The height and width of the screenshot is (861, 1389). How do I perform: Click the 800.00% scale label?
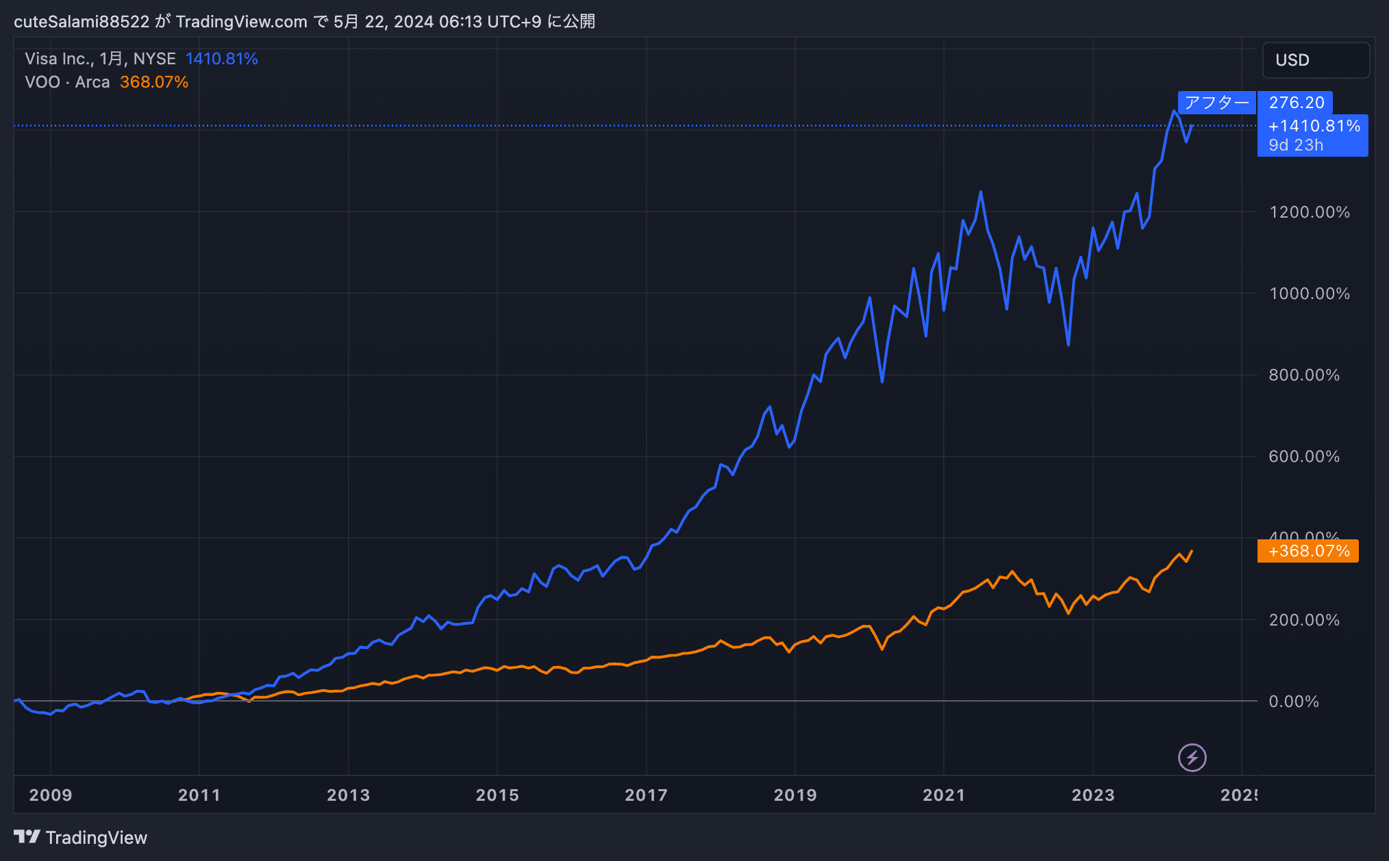pos(1304,375)
